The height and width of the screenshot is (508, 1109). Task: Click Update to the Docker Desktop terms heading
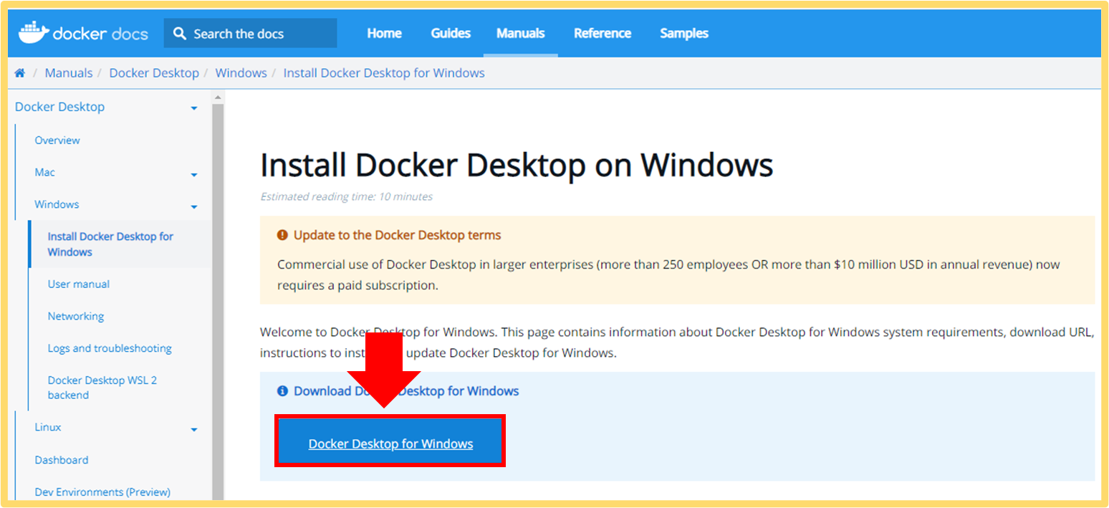[x=398, y=235]
